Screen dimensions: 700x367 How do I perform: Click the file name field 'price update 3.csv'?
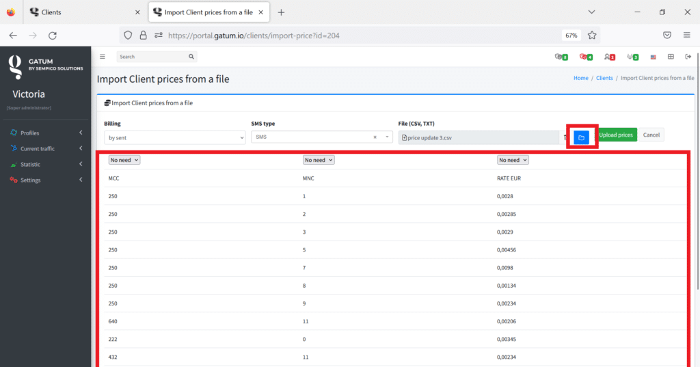pyautogui.click(x=479, y=137)
